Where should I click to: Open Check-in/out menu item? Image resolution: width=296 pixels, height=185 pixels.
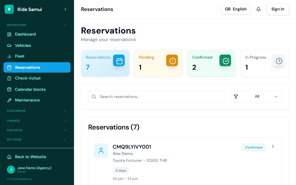pyautogui.click(x=37, y=78)
